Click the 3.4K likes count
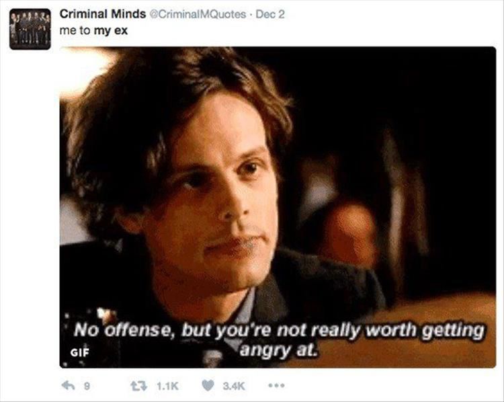Viewport: 504px width, 402px height. [x=234, y=386]
